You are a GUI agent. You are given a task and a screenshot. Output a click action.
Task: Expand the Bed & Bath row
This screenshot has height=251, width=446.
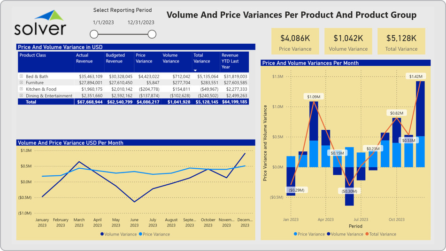point(21,76)
